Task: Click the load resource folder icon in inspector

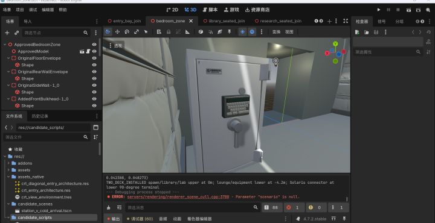Action: click(367, 32)
